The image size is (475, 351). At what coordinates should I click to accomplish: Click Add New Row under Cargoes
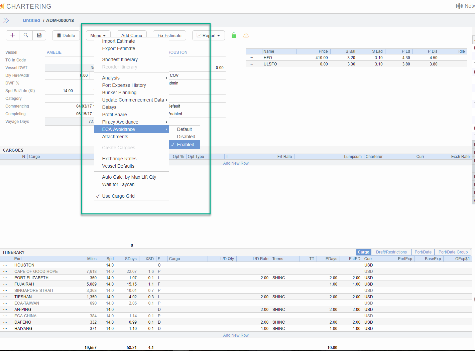pyautogui.click(x=236, y=163)
